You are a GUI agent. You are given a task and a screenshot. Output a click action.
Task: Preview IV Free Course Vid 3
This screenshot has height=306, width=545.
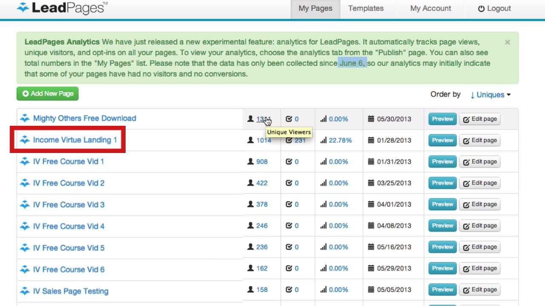(x=442, y=204)
